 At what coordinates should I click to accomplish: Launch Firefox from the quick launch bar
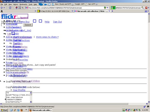click(22, 110)
